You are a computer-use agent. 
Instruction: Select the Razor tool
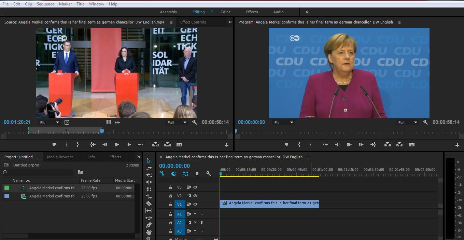pos(149,204)
